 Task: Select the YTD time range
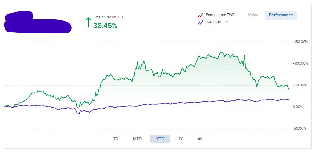(x=160, y=139)
